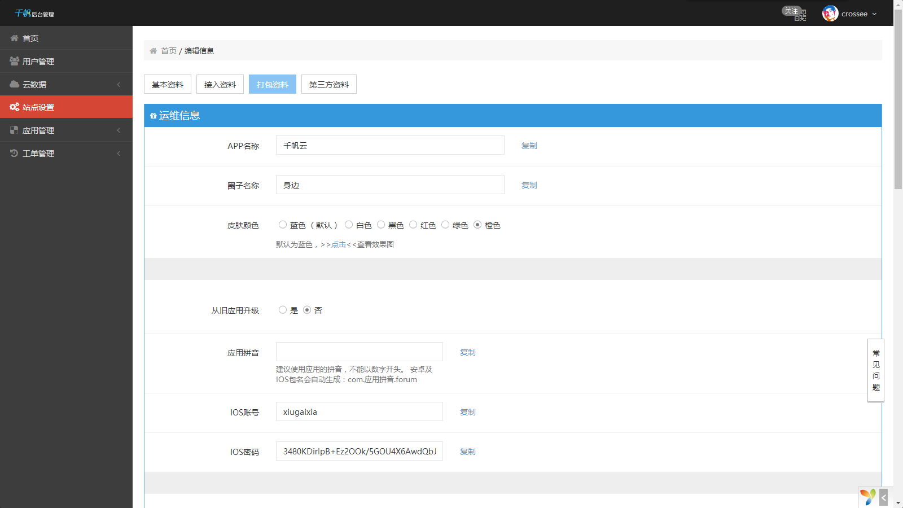Screen dimensions: 903x508
Task: Choose 是 for 从旧应用升级
Action: pos(283,310)
